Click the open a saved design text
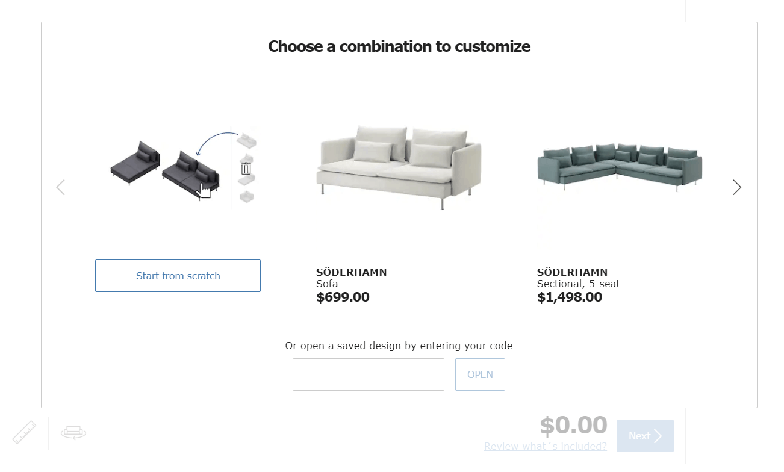The height and width of the screenshot is (472, 784). [399, 346]
